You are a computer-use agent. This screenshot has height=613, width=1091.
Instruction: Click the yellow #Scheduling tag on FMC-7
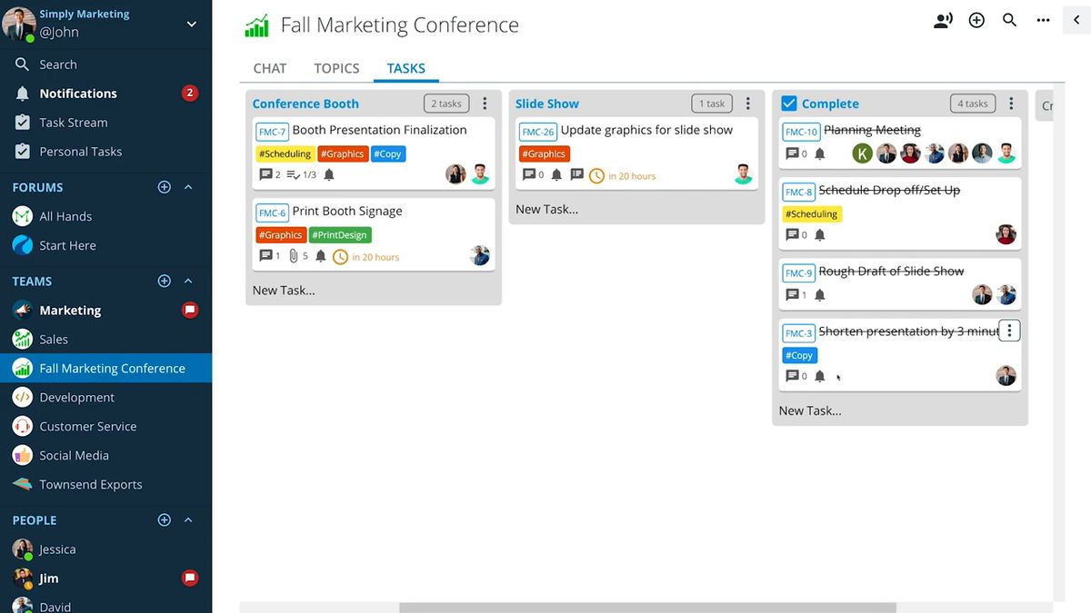(x=285, y=154)
